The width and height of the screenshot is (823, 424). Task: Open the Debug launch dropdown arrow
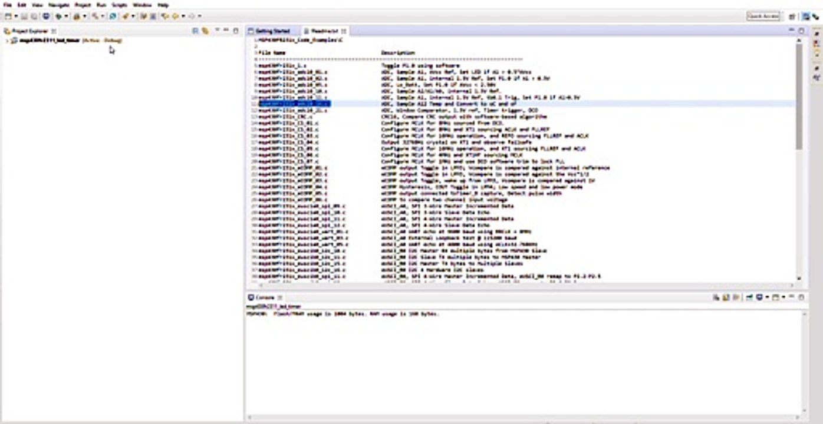pos(66,16)
